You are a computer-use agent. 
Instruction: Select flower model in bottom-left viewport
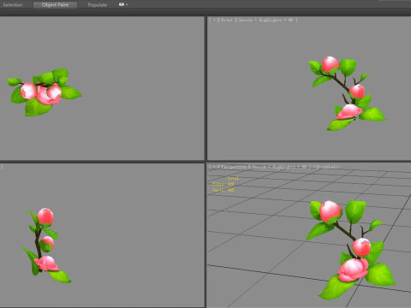tap(46, 246)
